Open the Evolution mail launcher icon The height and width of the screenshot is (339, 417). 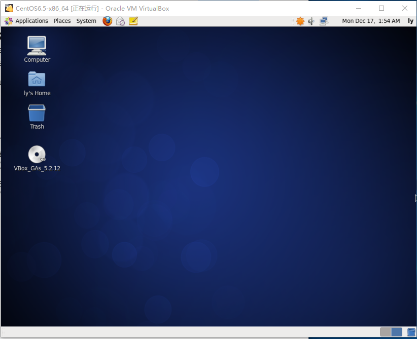(120, 21)
